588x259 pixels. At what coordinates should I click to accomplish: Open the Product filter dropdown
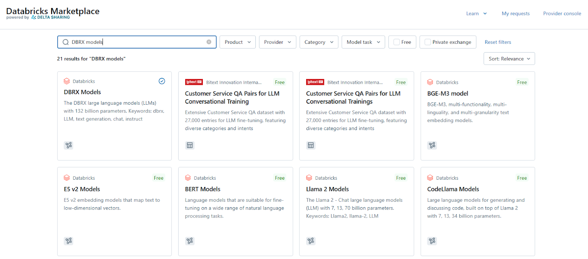237,42
